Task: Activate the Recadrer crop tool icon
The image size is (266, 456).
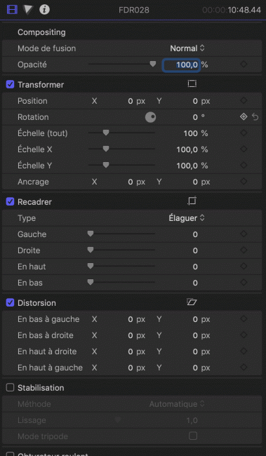Action: click(x=192, y=201)
